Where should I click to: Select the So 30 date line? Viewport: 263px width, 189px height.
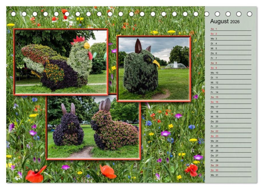[x=231, y=170]
